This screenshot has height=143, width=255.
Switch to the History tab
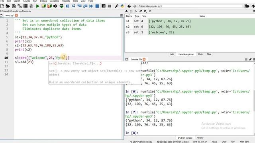coord(200,138)
